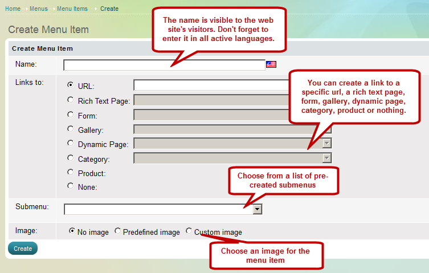Viewport: 429px width, 273px height.
Task: Select the Category radio button
Action: pos(71,158)
